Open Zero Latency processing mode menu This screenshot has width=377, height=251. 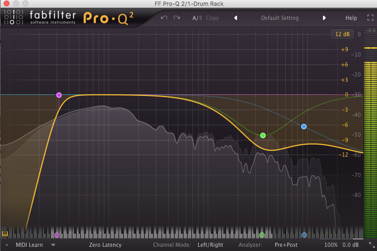coord(105,245)
